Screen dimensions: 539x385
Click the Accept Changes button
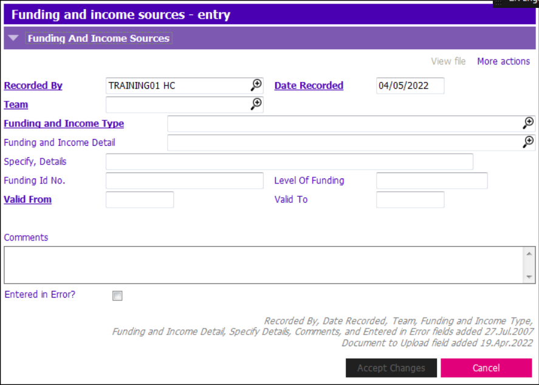pyautogui.click(x=391, y=368)
